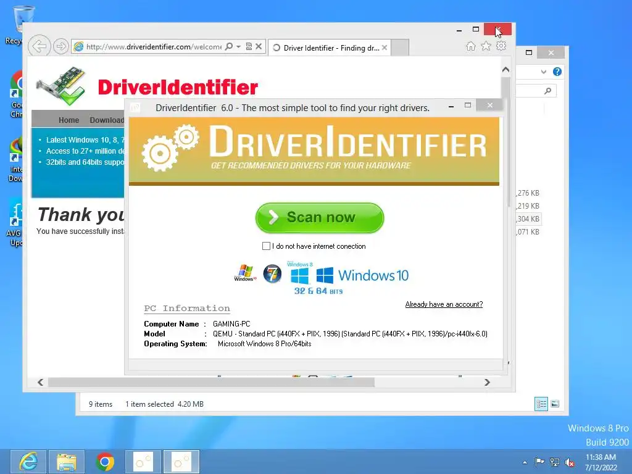Screen dimensions: 632x474
Task: Open File Explorer from the taskbar
Action: 67,462
